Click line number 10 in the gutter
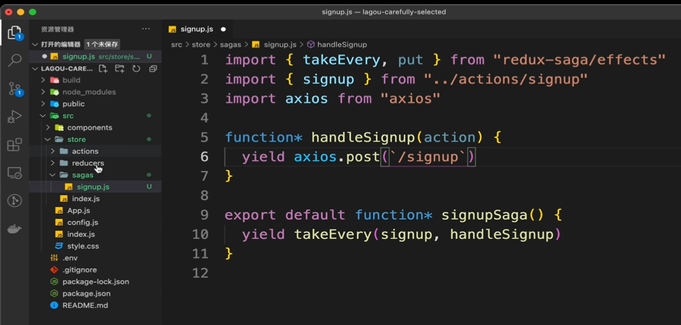Screen dimensions: 681x325 pyautogui.click(x=200, y=234)
